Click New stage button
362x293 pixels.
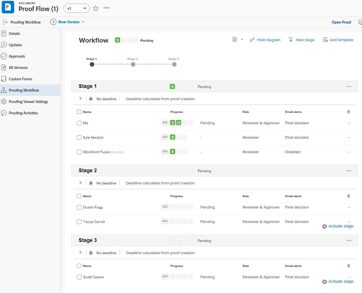click(x=302, y=40)
